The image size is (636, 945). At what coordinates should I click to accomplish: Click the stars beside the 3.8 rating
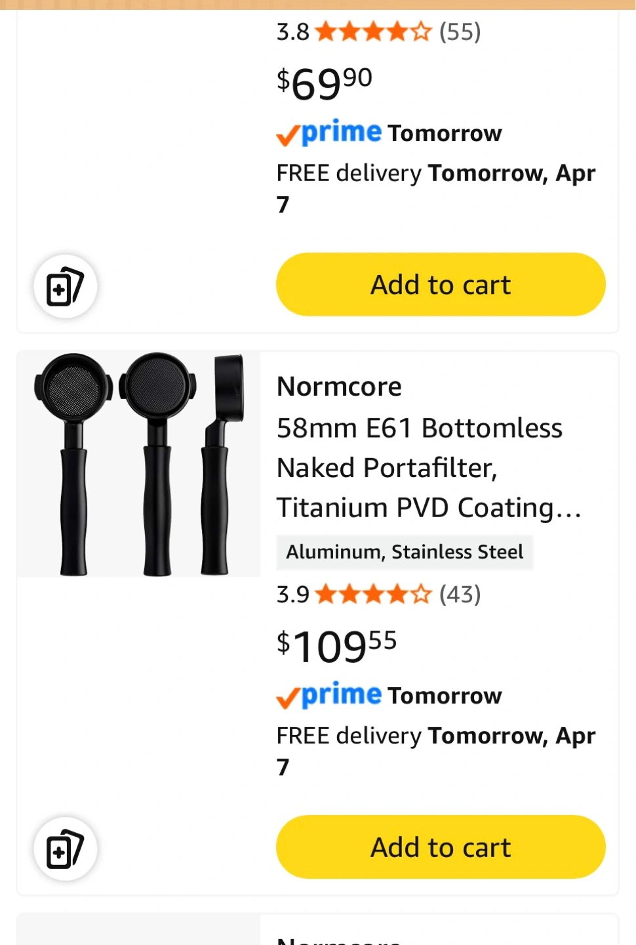click(373, 31)
